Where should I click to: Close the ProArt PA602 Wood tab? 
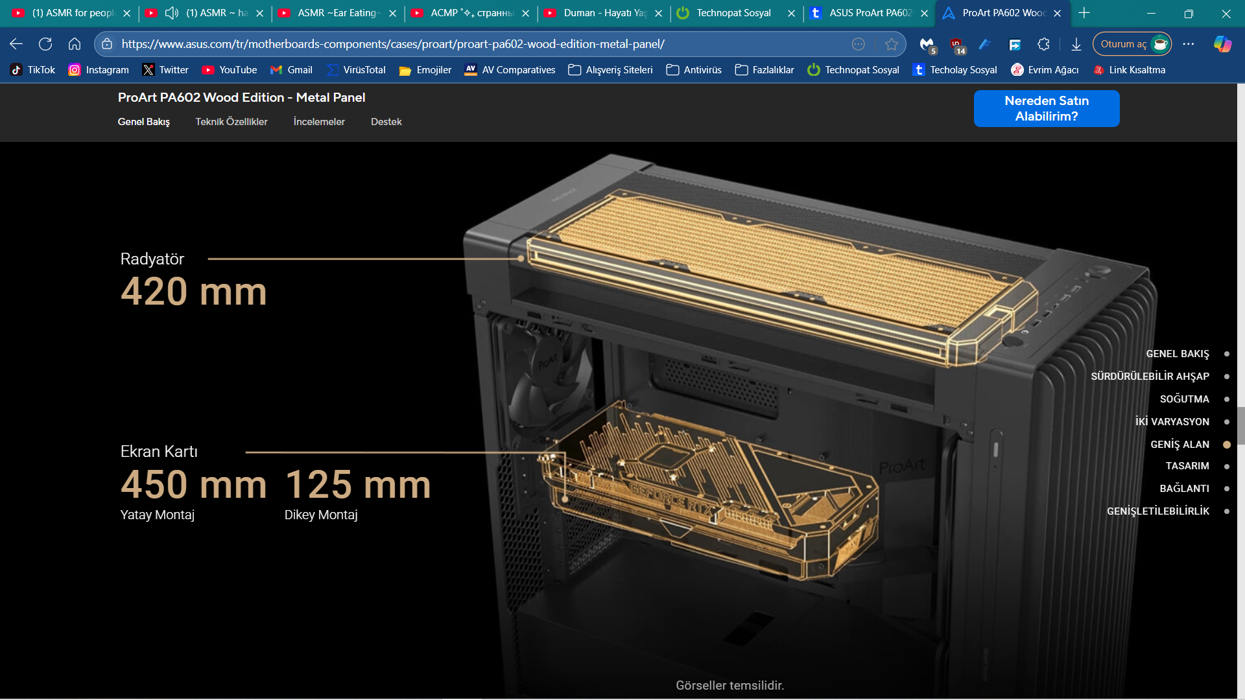pos(1058,13)
